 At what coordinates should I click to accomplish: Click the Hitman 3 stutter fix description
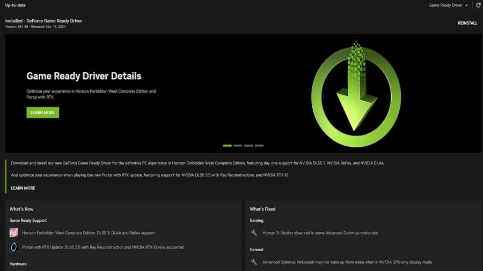(x=320, y=233)
